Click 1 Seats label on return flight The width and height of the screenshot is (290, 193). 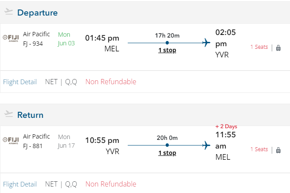pyautogui.click(x=259, y=149)
